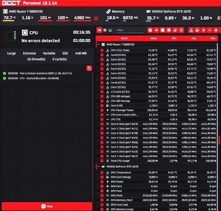
Task: Sort by the Max column header
Action: coord(213,38)
